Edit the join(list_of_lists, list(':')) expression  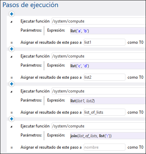click(x=108, y=136)
